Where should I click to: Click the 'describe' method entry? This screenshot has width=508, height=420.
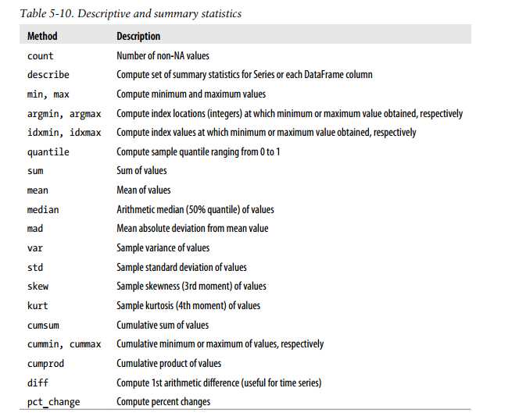(x=48, y=75)
